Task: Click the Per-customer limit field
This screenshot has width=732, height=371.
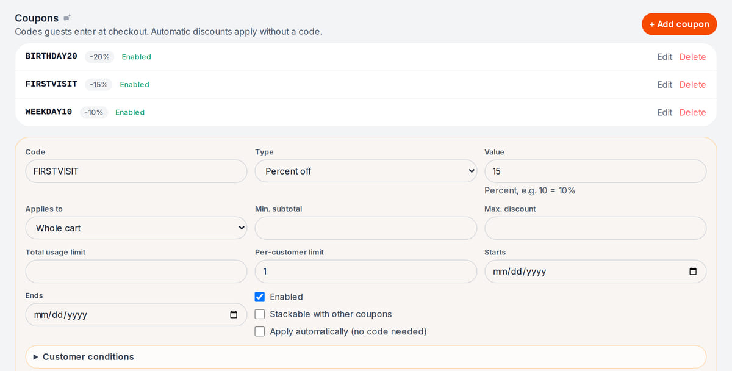Action: [x=366, y=272]
